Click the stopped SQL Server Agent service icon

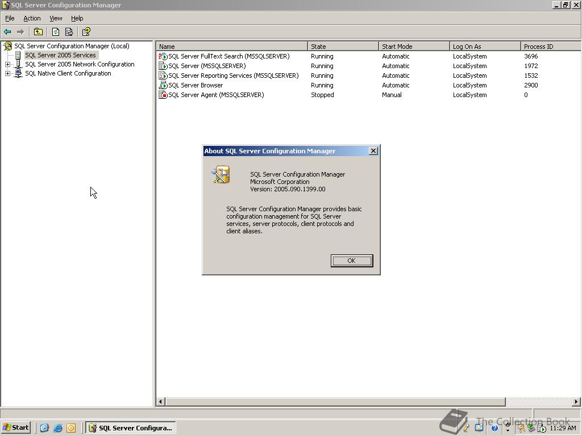coord(163,95)
